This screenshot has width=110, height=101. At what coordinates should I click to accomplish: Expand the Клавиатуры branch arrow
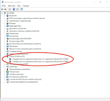pos(5,34)
